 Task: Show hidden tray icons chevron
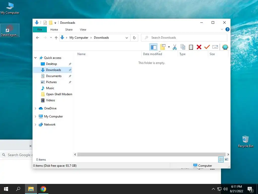point(213,189)
